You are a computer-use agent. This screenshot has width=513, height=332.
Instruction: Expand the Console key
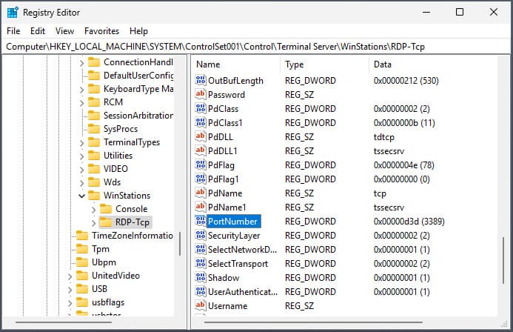[93, 210]
